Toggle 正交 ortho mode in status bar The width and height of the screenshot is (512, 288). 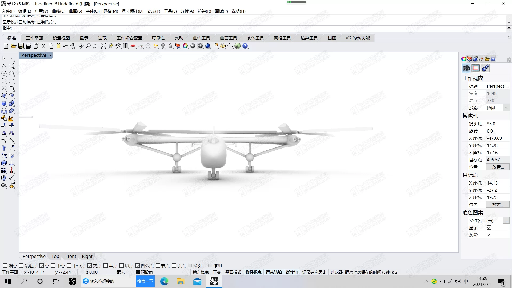pyautogui.click(x=217, y=272)
